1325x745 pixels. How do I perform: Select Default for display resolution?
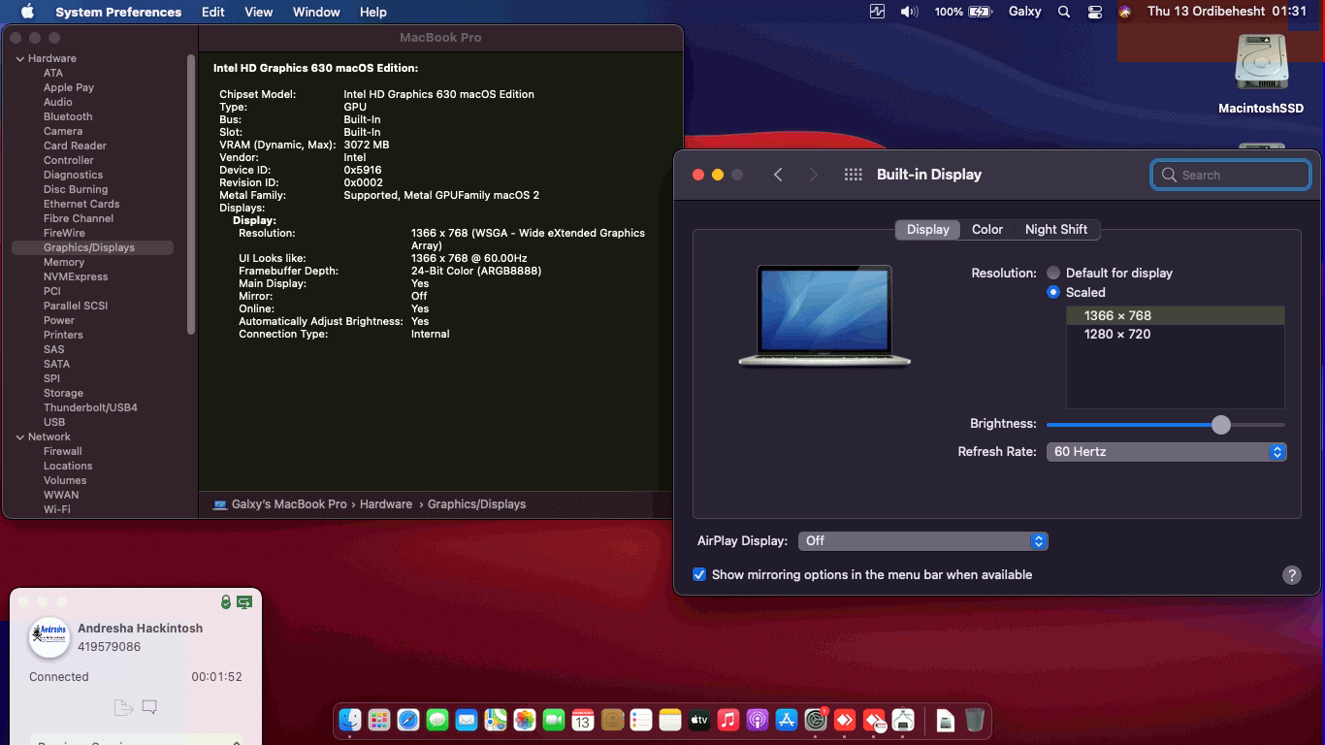(1053, 274)
